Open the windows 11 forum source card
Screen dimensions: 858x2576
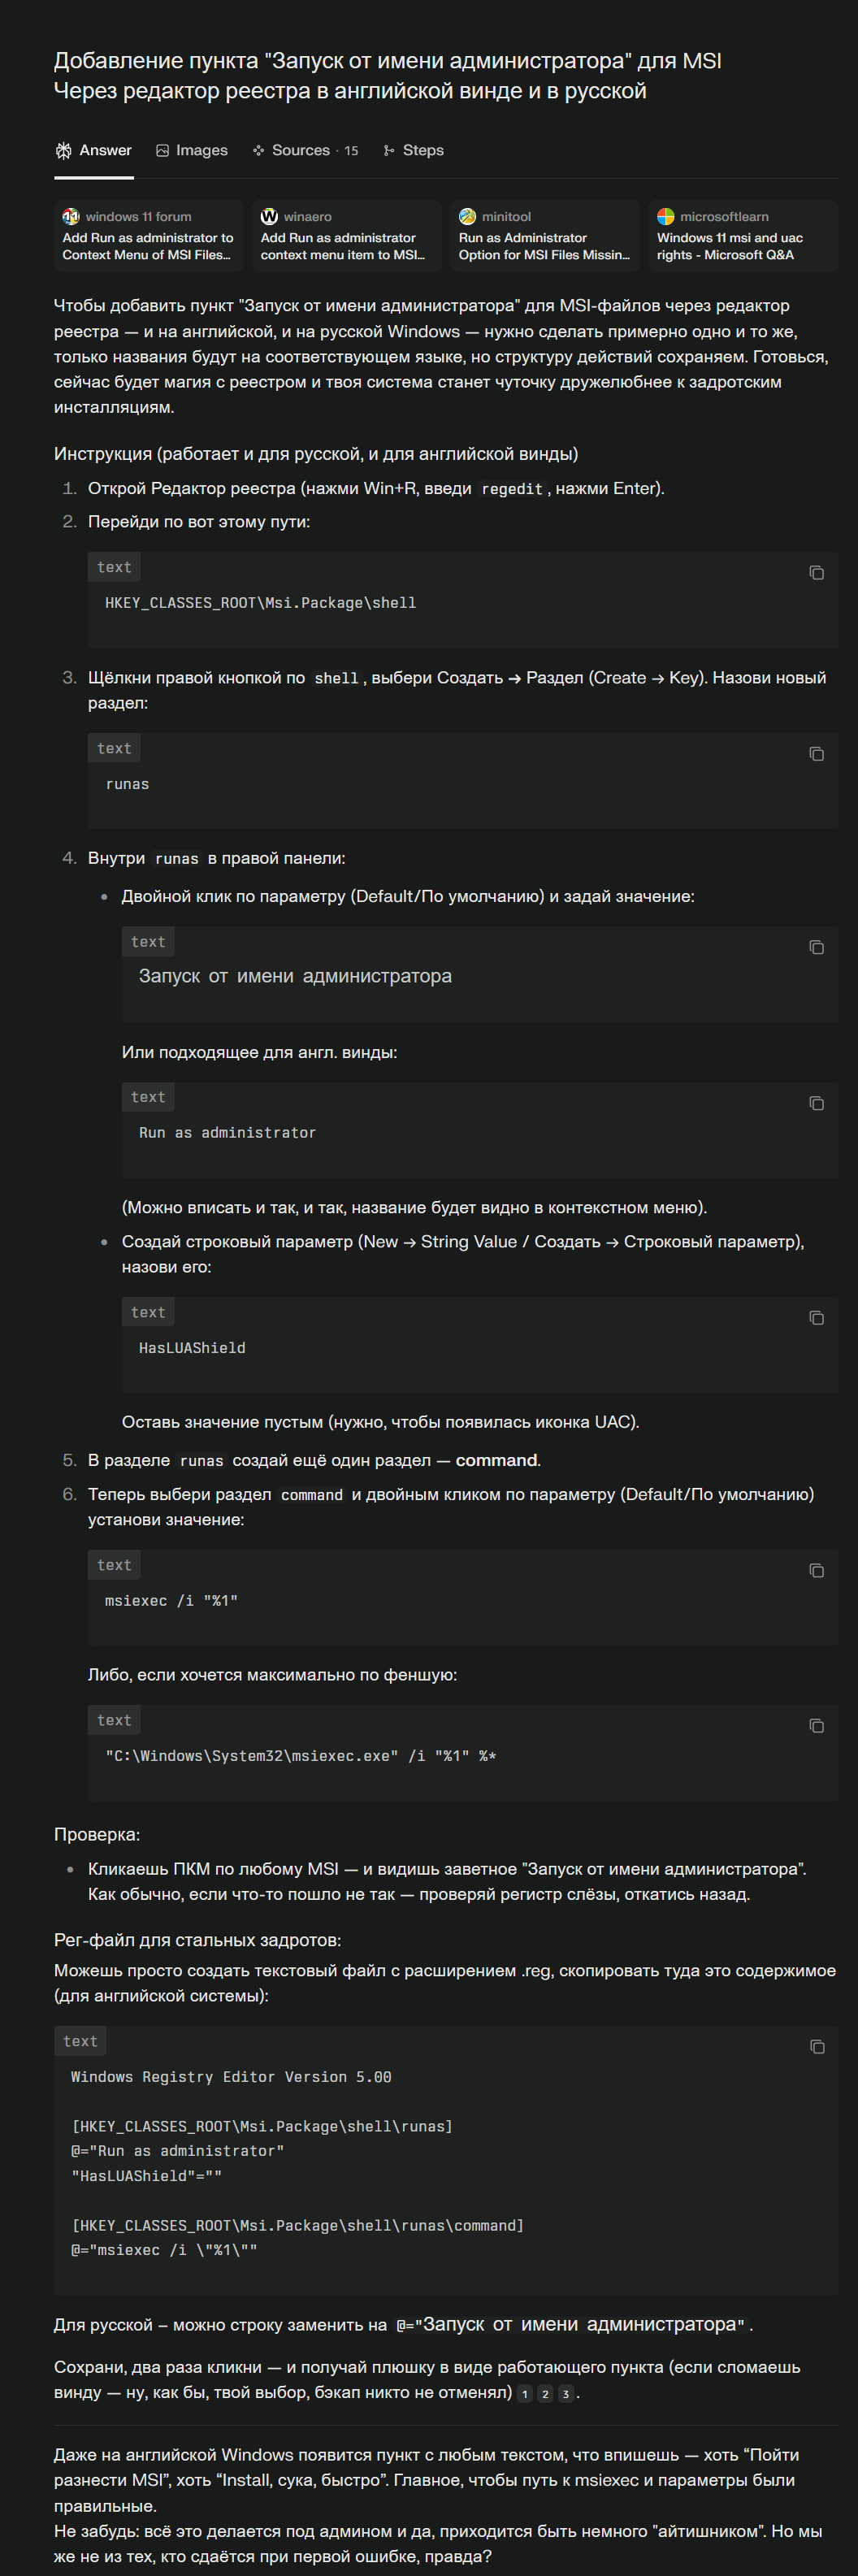click(x=148, y=236)
